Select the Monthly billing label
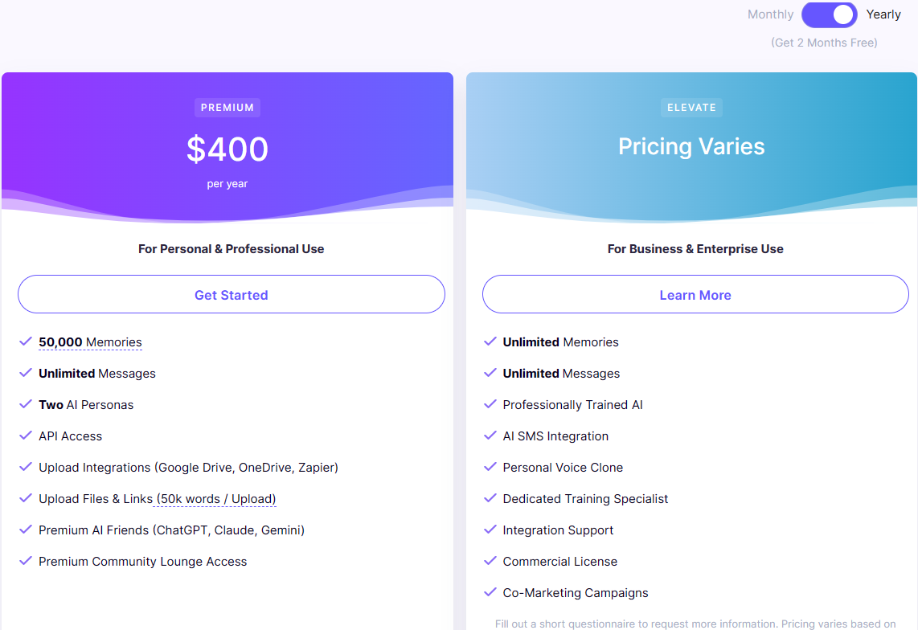The width and height of the screenshot is (918, 630). click(770, 14)
